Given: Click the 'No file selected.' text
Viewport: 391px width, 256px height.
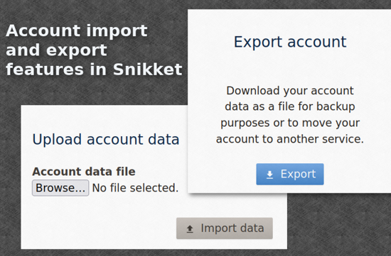Looking at the screenshot, I should 135,188.
